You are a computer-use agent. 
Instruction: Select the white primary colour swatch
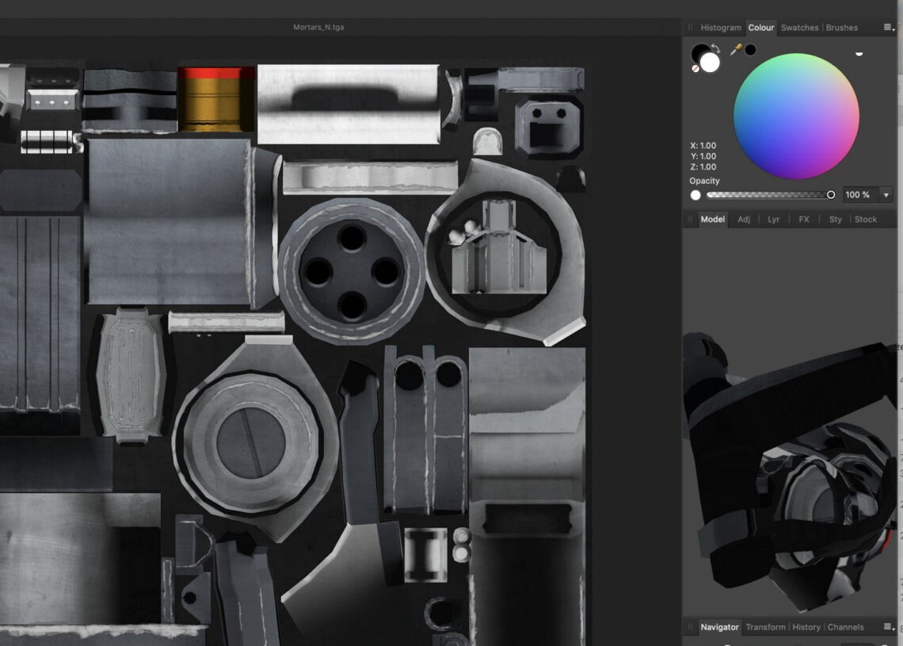(711, 63)
